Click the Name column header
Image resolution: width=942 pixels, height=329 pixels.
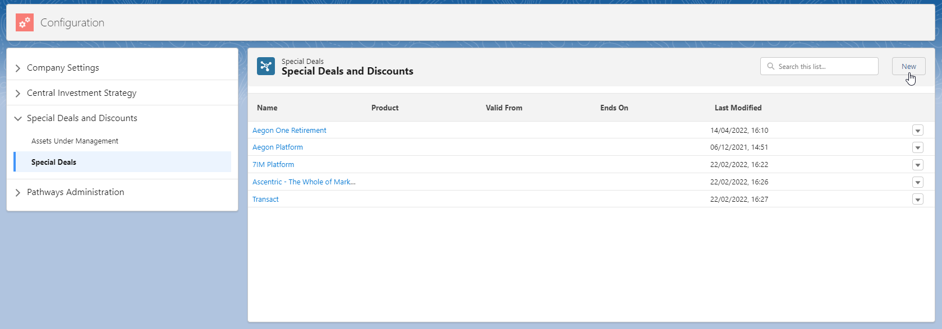coord(267,108)
